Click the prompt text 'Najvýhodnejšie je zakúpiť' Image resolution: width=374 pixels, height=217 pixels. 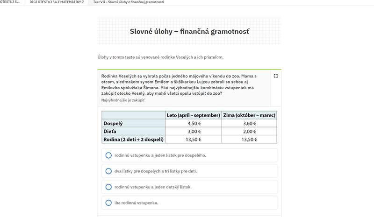[x=123, y=100]
